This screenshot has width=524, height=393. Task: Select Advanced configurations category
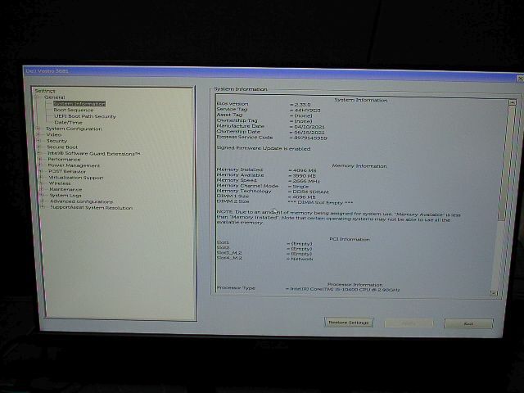(82, 201)
